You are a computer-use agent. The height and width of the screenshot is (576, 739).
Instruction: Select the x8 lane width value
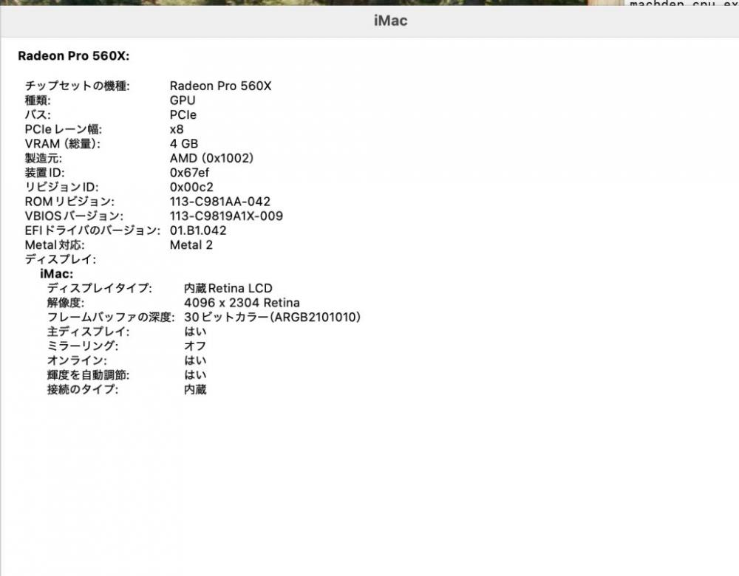click(x=177, y=129)
